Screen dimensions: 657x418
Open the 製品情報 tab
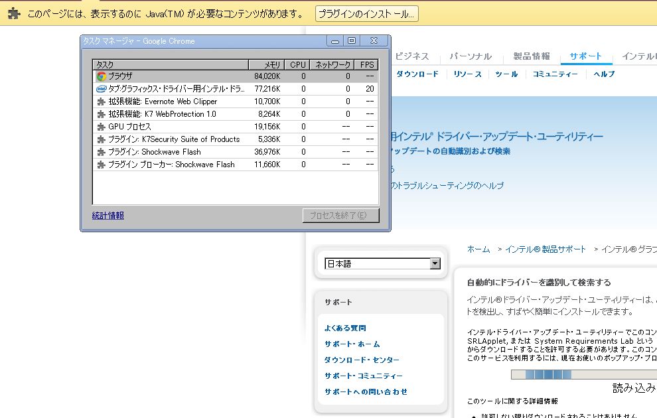[532, 56]
